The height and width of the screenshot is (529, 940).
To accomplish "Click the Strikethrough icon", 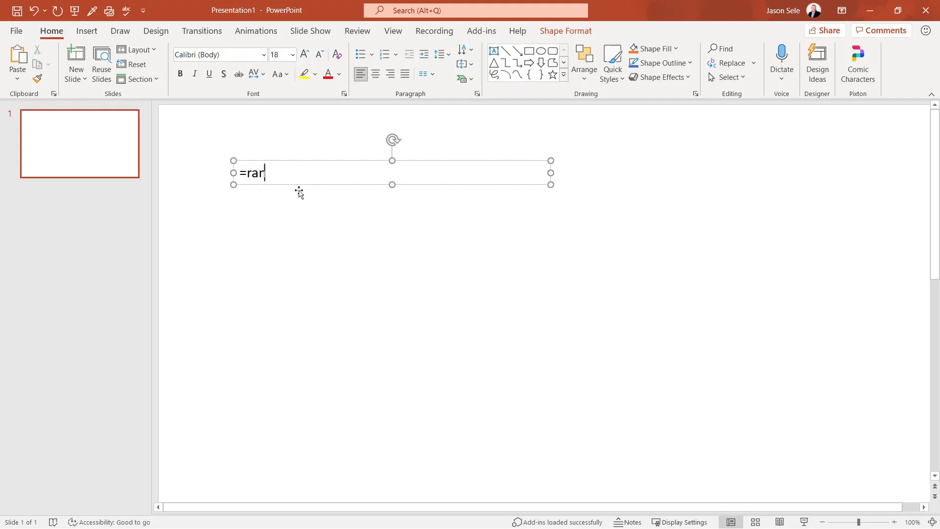I will click(x=238, y=74).
